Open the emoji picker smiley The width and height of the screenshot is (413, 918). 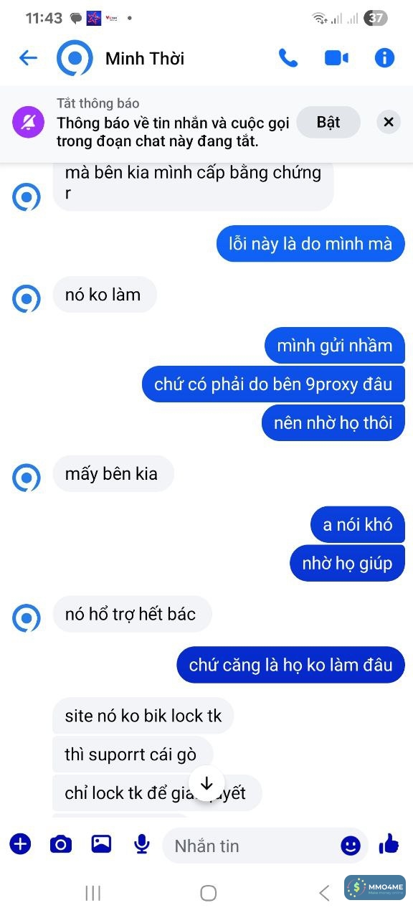click(x=351, y=846)
